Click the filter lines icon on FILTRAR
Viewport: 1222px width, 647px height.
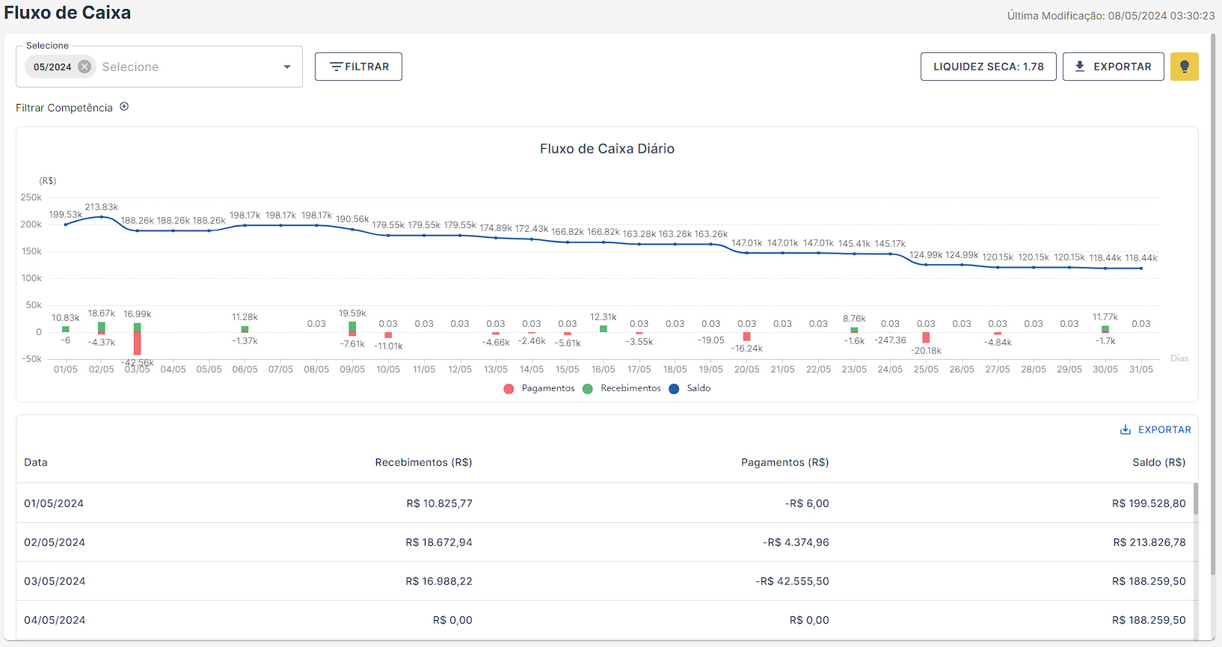tap(337, 67)
